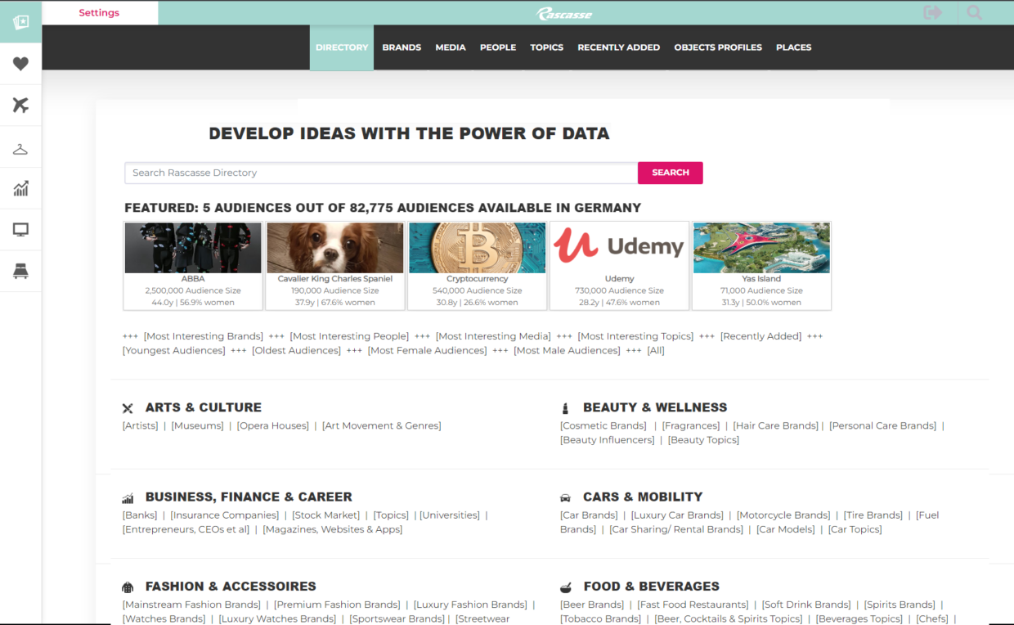Click the Rascasse logo in header
The width and height of the screenshot is (1014, 625).
coord(564,13)
